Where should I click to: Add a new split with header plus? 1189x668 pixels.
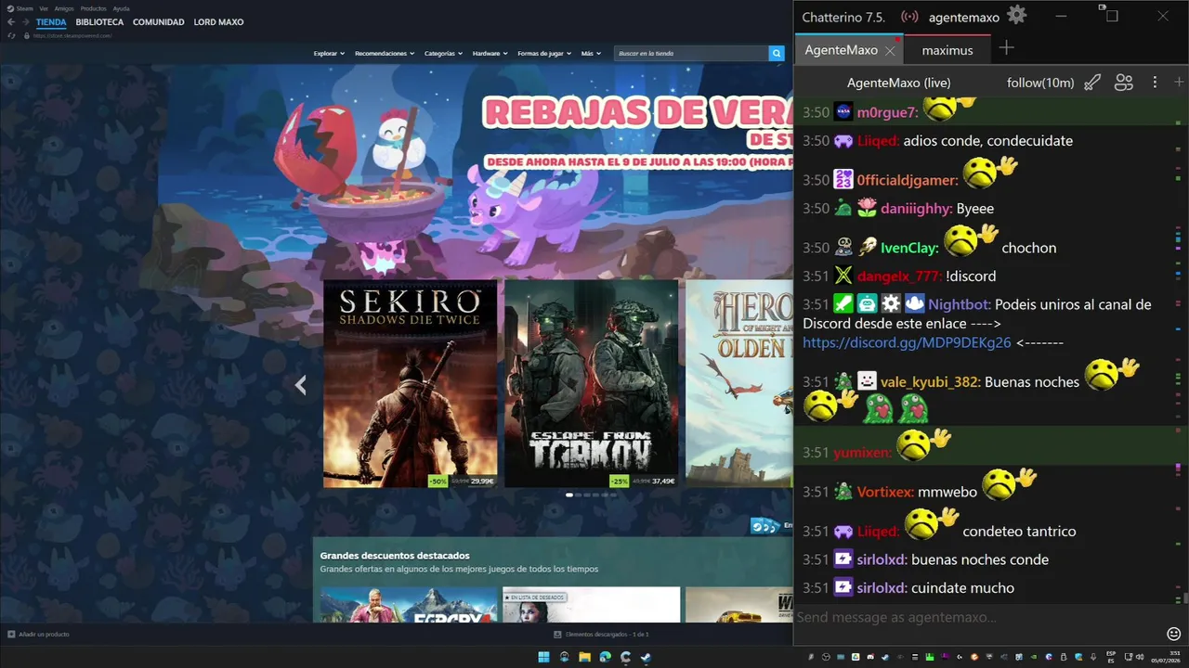click(x=1179, y=83)
